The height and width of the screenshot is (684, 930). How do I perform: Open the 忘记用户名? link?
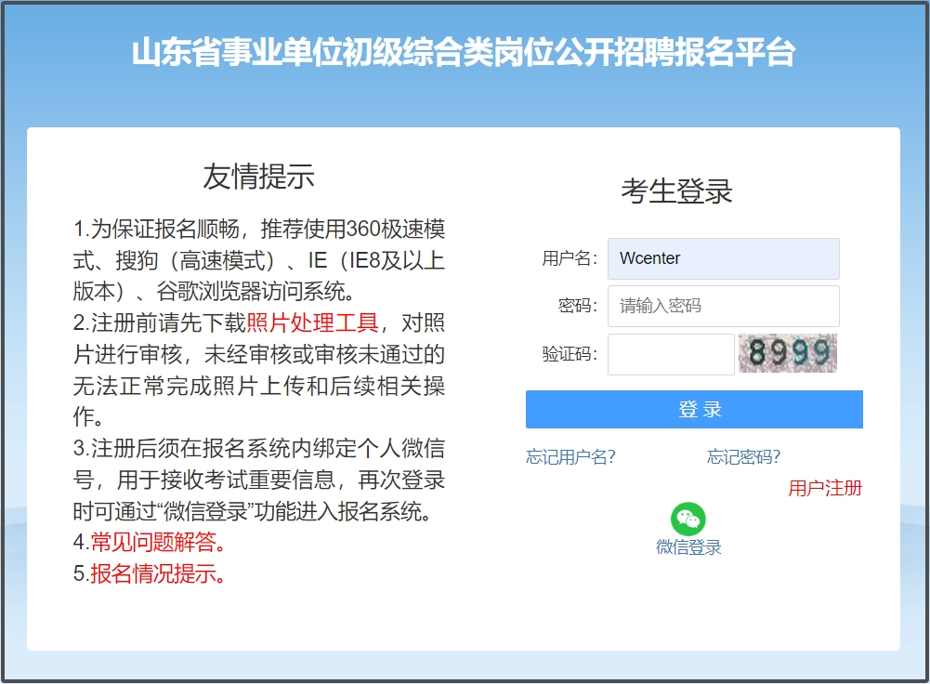(570, 457)
